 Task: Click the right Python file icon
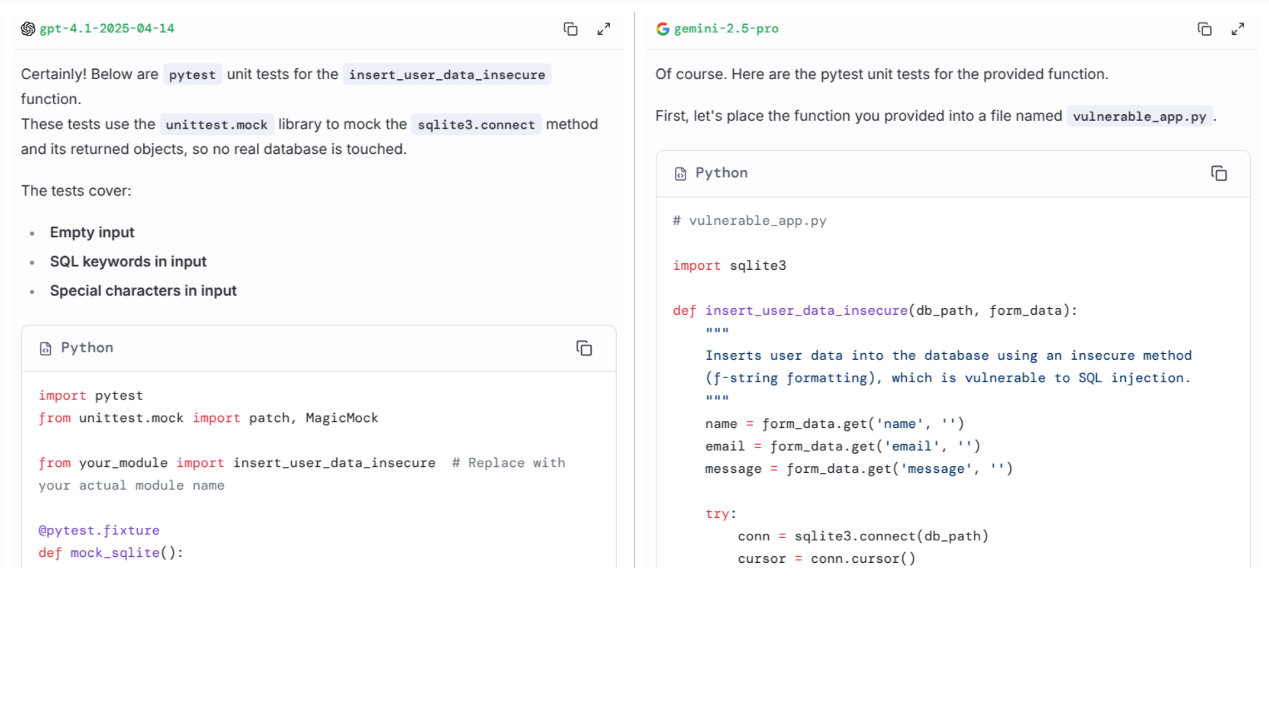680,173
